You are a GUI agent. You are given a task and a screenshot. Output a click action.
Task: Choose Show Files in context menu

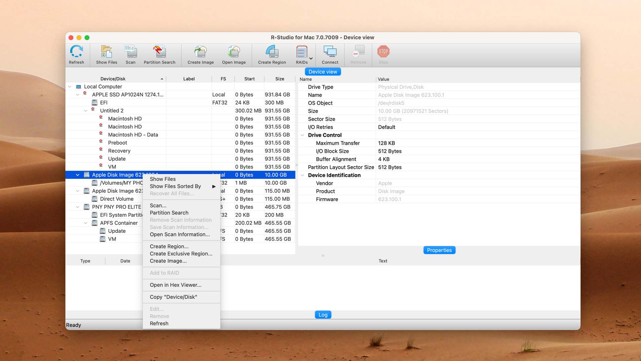click(181, 179)
